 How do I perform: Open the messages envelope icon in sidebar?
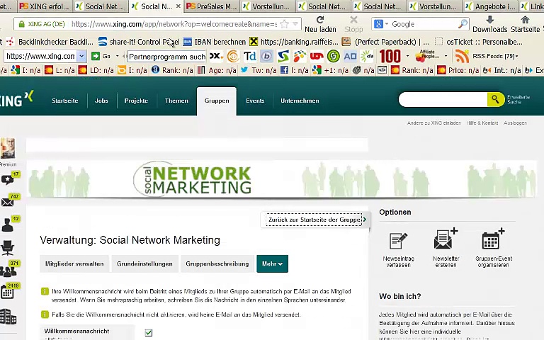8,203
